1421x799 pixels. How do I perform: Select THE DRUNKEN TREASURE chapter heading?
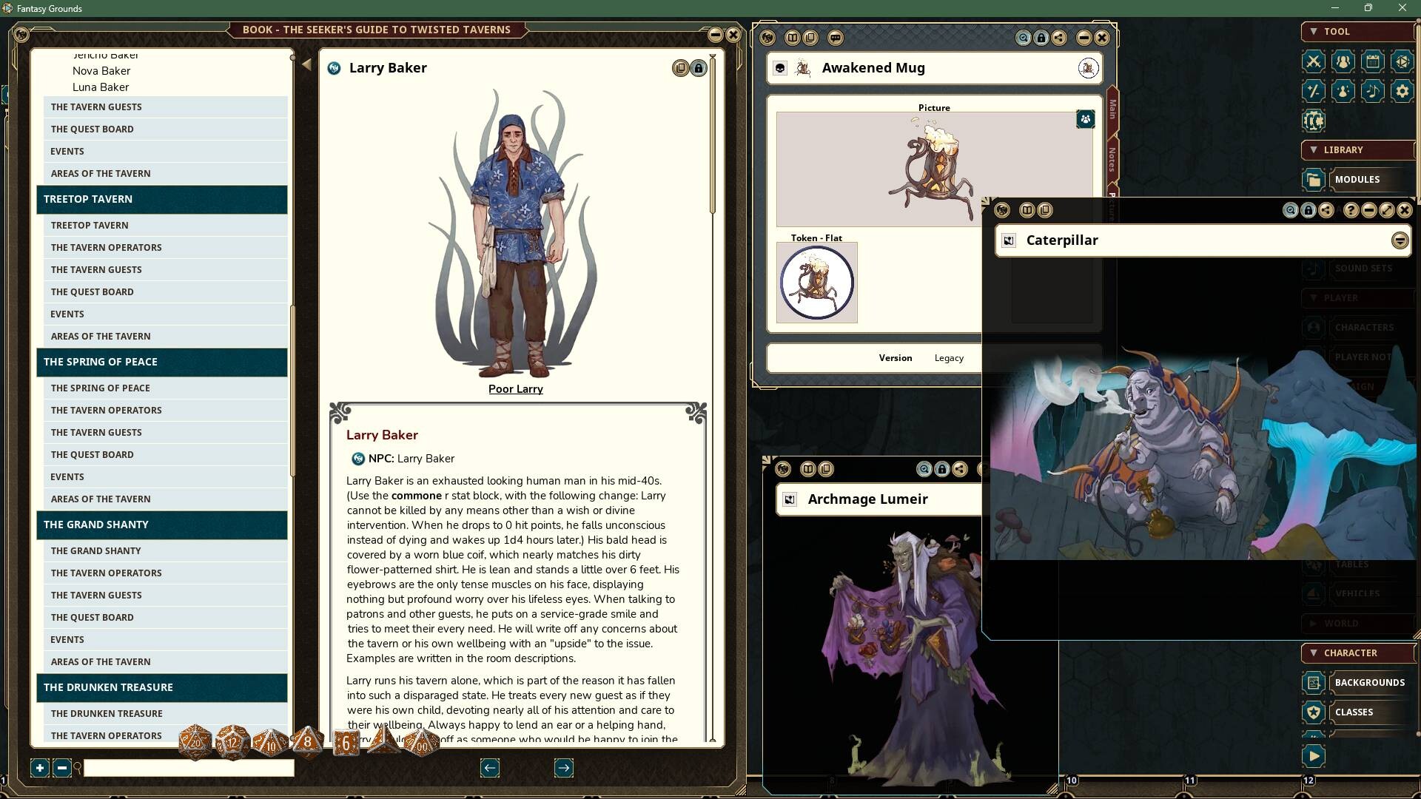108,687
